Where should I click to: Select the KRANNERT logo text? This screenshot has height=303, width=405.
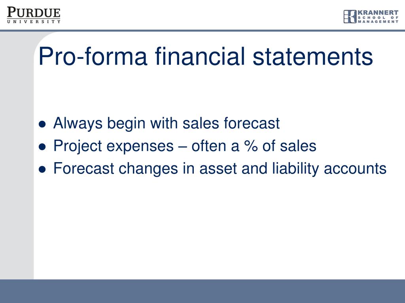click(x=378, y=13)
